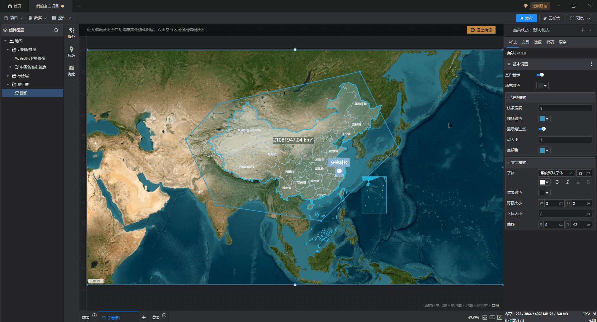Screen dimensions: 597x322
Task: Toggle the 显示经过点 switch
Action: point(542,129)
